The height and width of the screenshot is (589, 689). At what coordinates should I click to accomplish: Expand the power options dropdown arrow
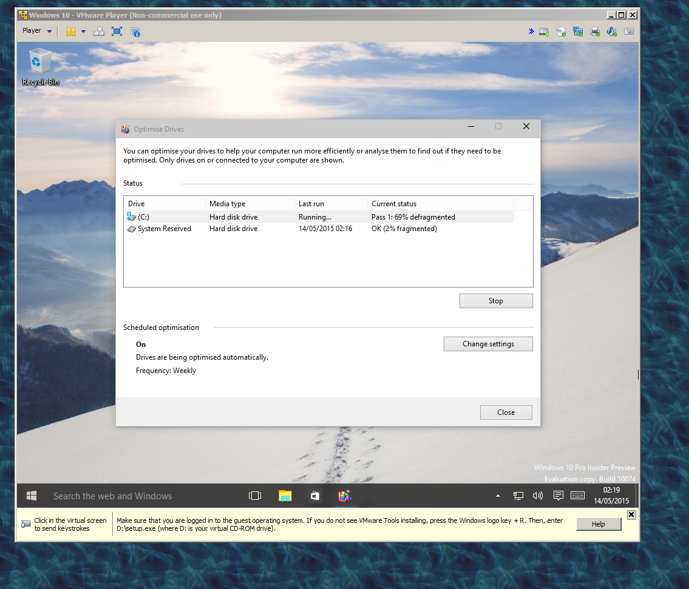point(84,32)
